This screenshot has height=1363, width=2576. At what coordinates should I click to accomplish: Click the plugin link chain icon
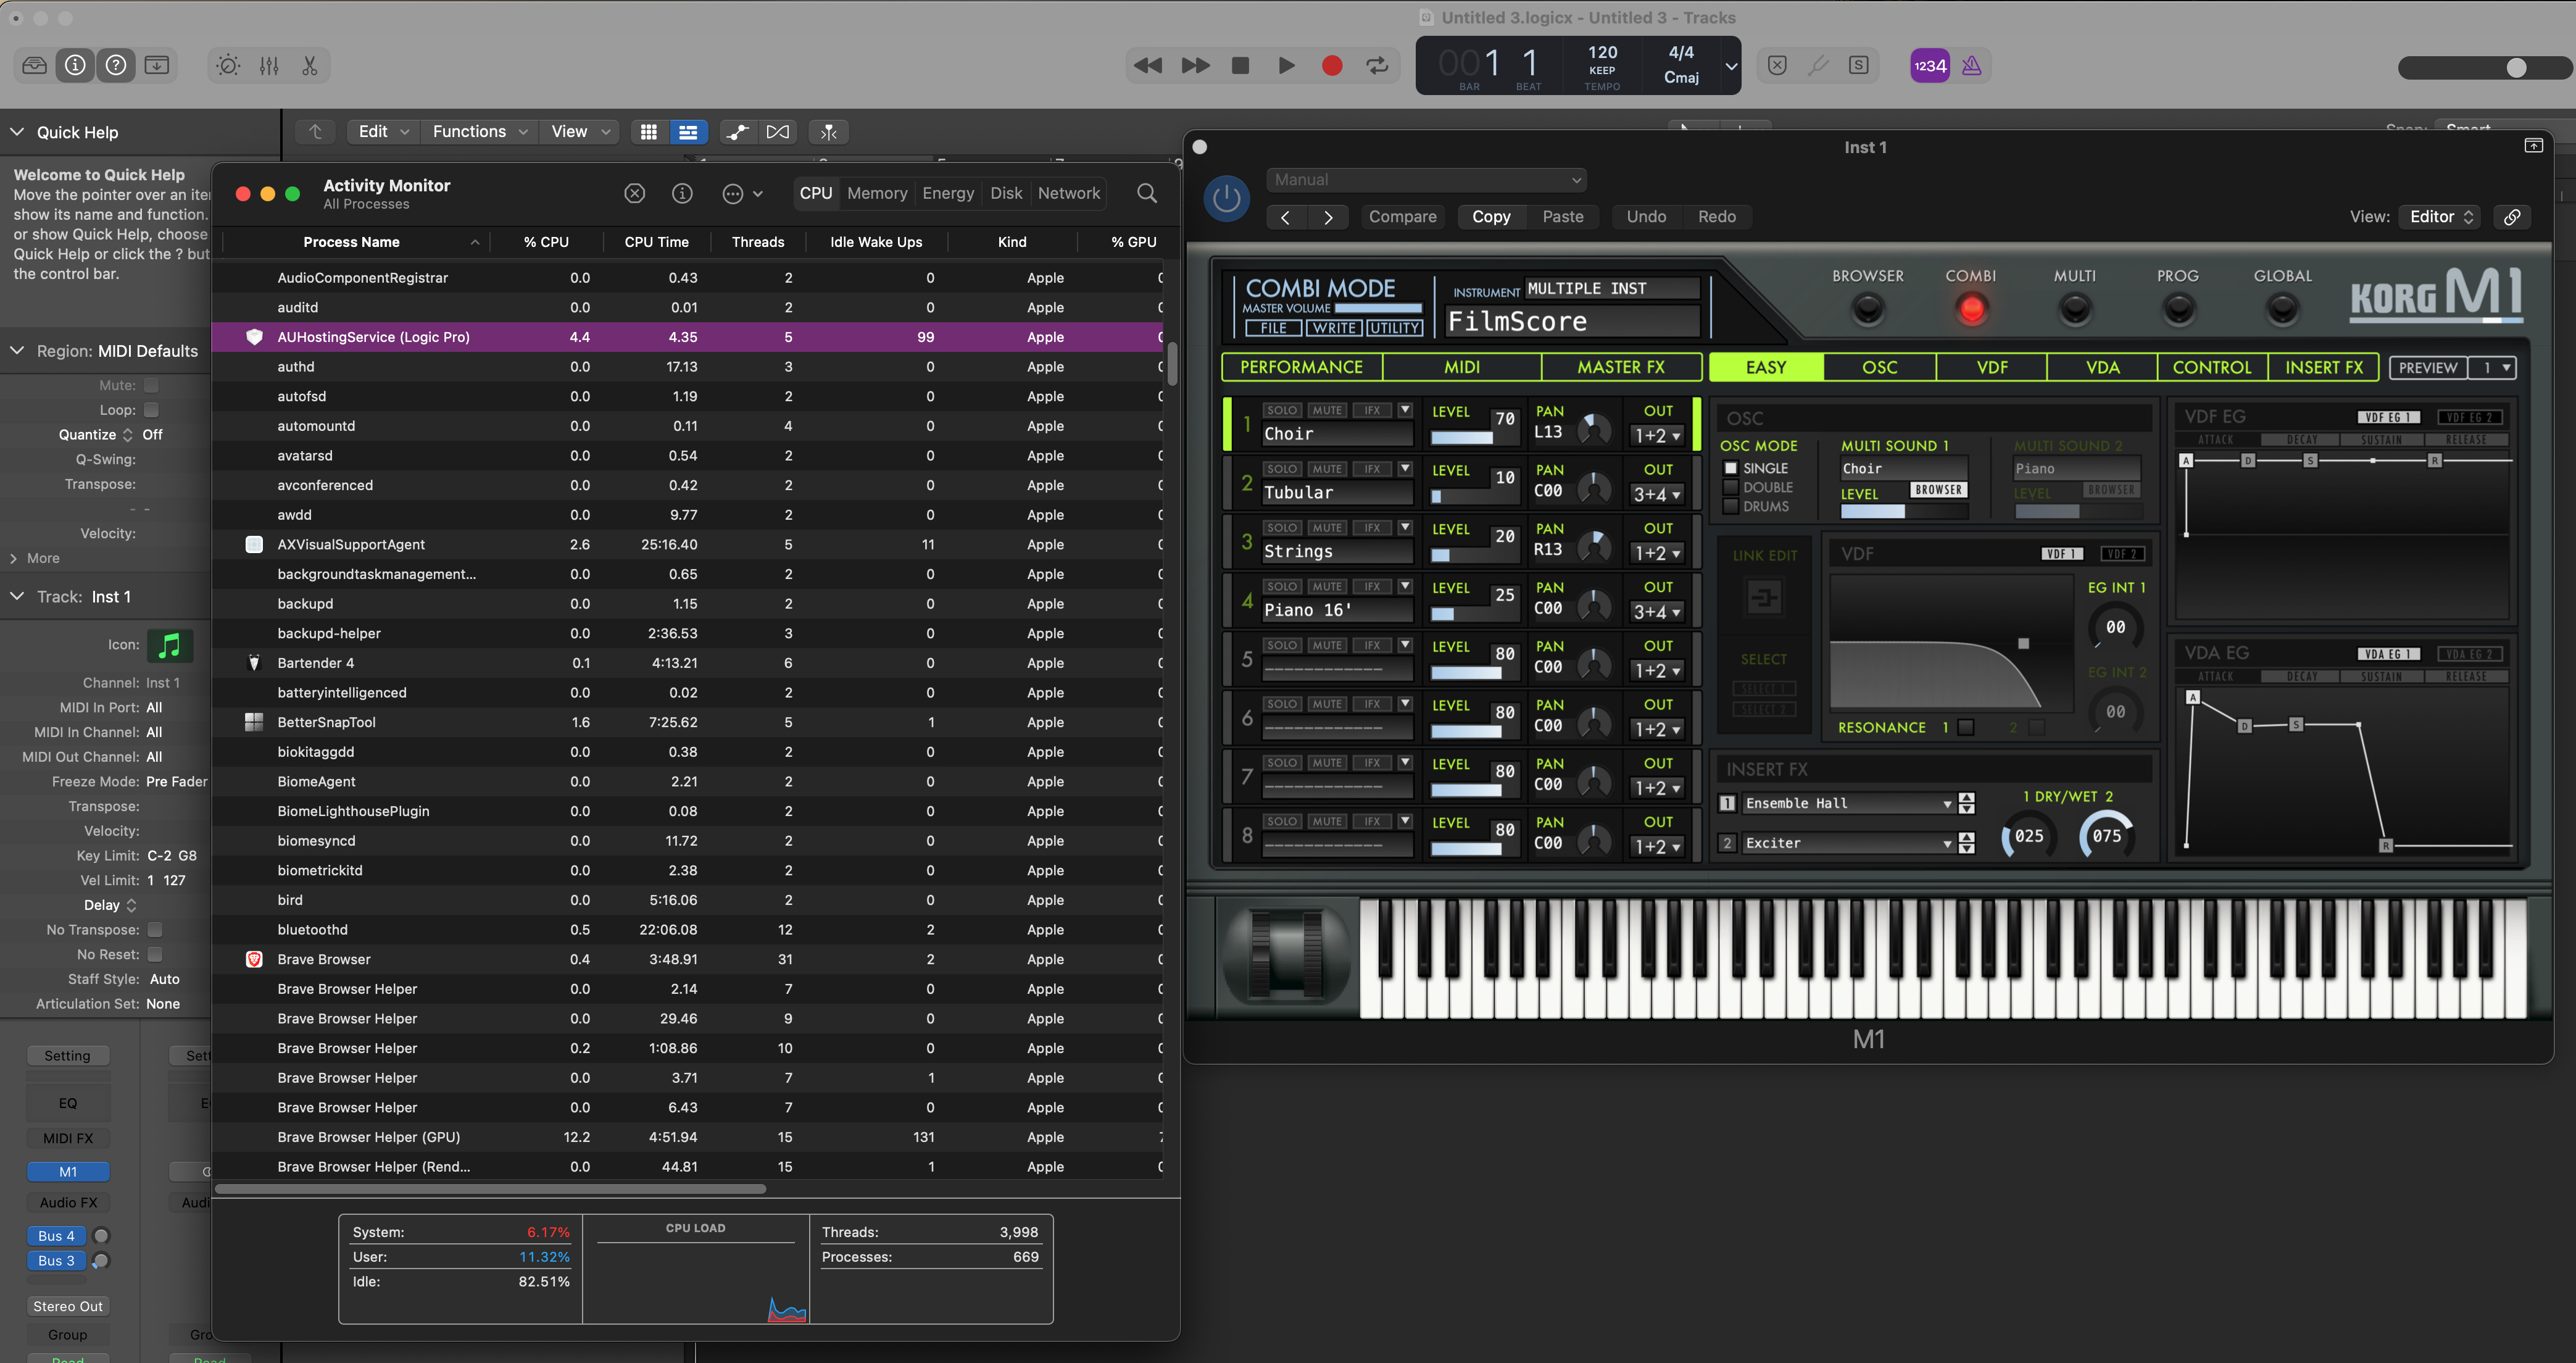pyautogui.click(x=2512, y=217)
